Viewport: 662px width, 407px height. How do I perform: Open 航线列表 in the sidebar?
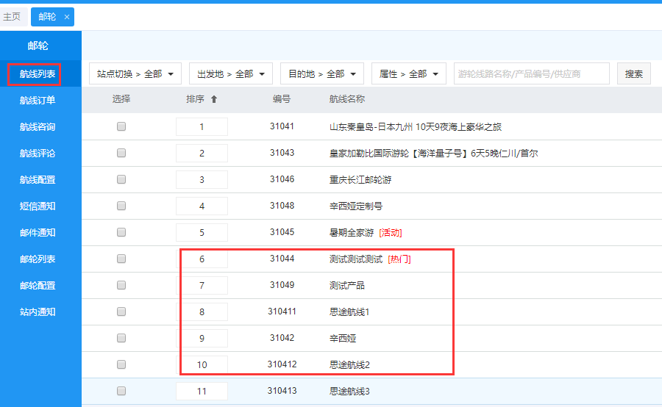tap(38, 74)
